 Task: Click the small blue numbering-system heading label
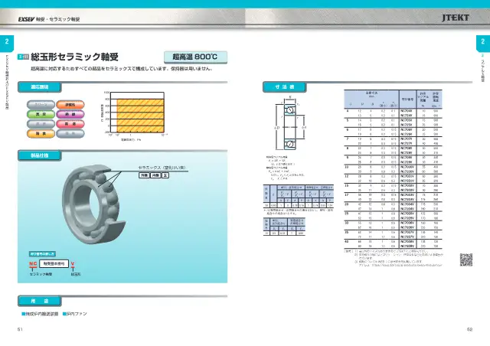(43, 254)
